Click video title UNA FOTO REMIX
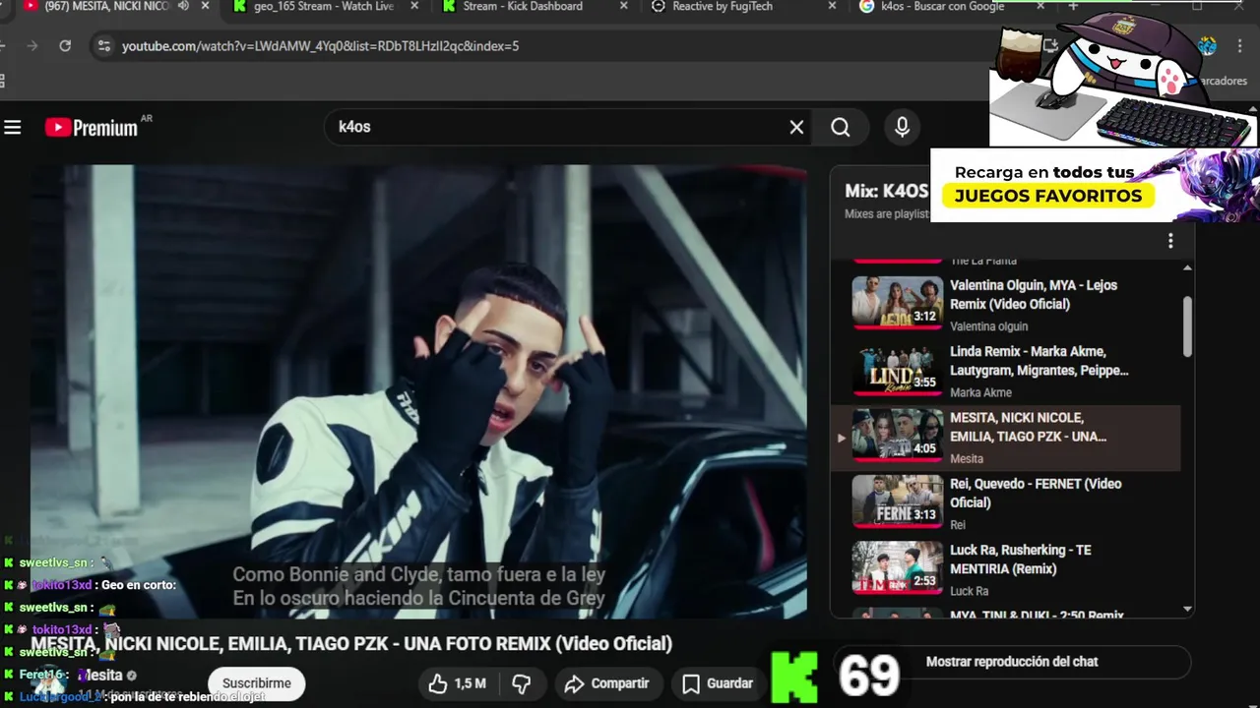 [350, 644]
